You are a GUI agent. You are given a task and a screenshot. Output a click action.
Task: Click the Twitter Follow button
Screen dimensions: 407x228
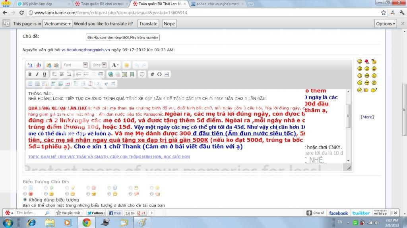[95, 213]
